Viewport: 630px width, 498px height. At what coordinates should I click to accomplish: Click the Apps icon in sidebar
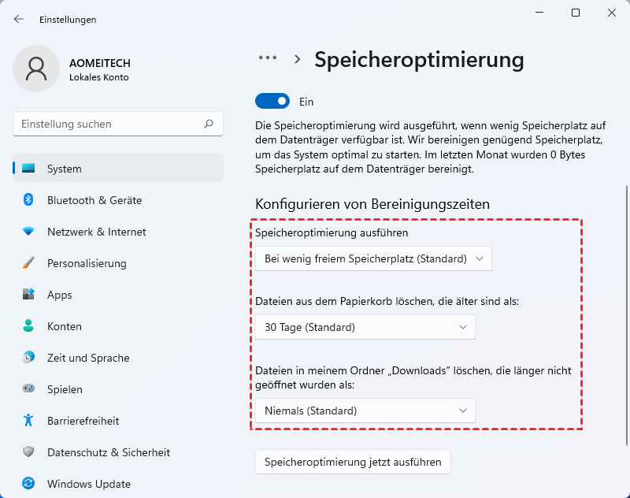click(x=28, y=295)
